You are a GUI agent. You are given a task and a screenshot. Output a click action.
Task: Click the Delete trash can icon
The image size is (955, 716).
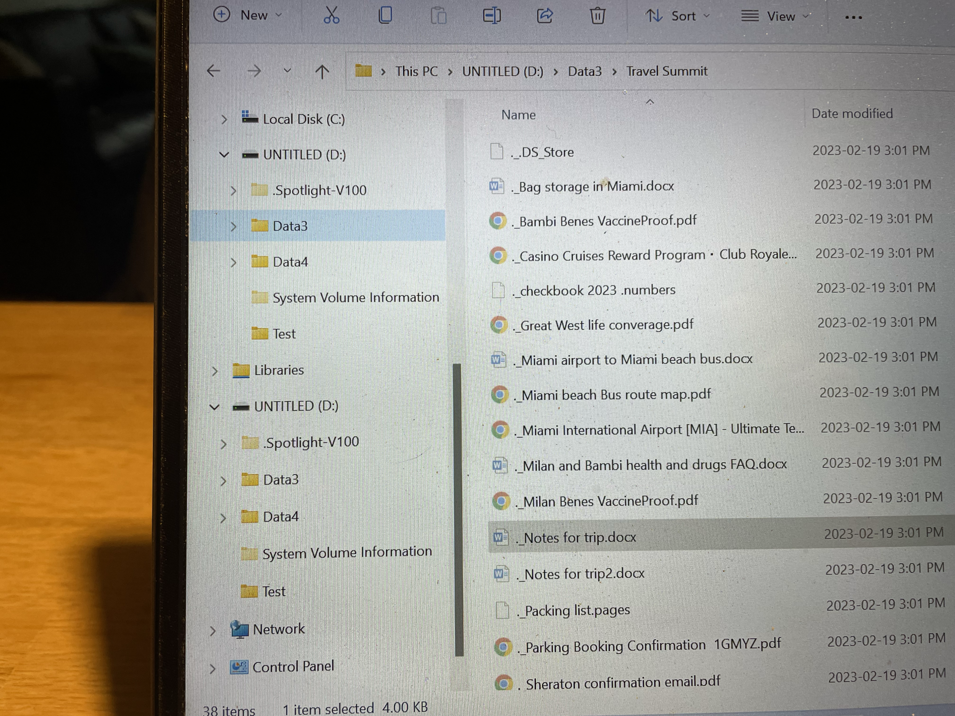(597, 16)
